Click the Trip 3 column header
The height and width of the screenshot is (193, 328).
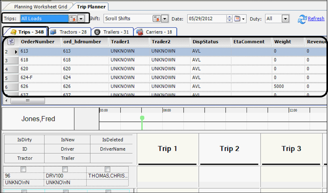pos(291,149)
